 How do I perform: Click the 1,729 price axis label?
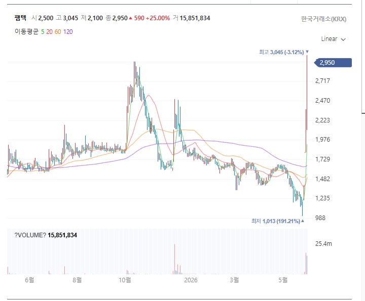point(322,159)
